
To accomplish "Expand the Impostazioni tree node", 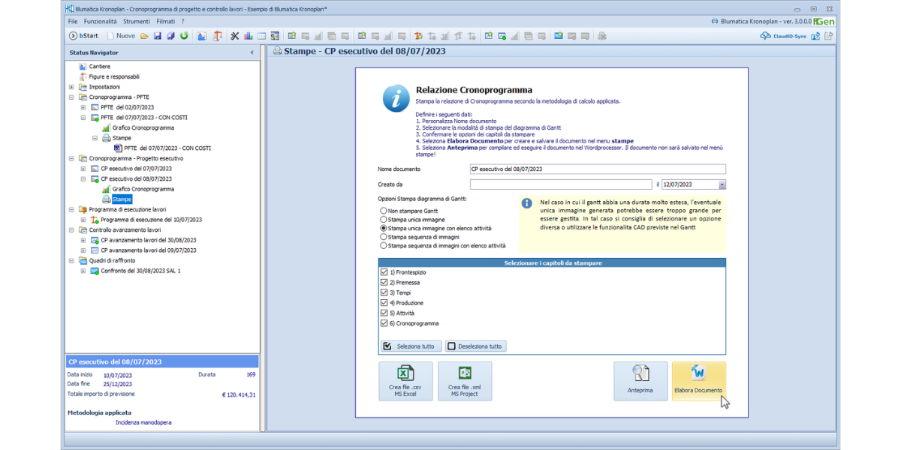I will point(71,87).
